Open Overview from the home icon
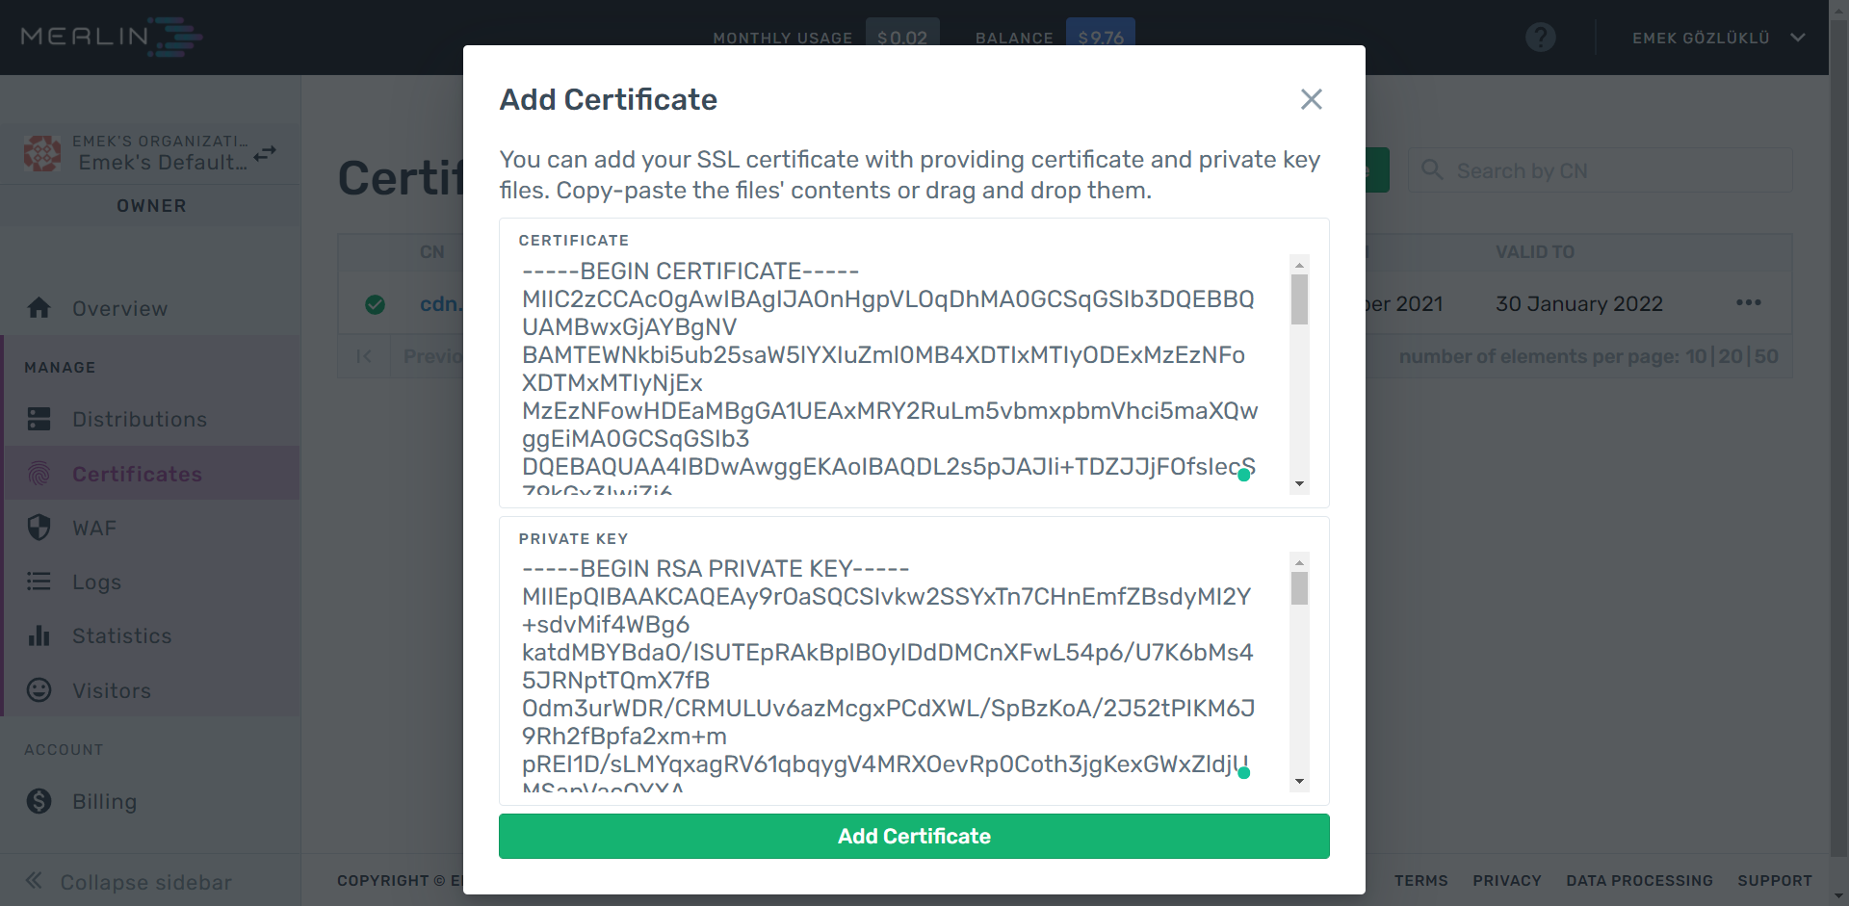This screenshot has width=1849, height=906. coord(39,308)
